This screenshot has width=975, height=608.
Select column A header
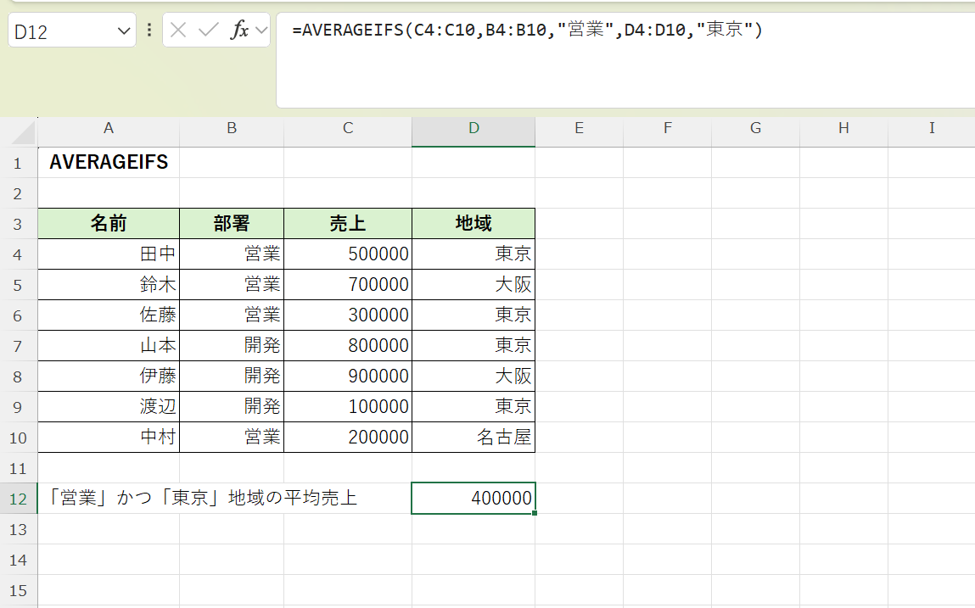(x=109, y=128)
